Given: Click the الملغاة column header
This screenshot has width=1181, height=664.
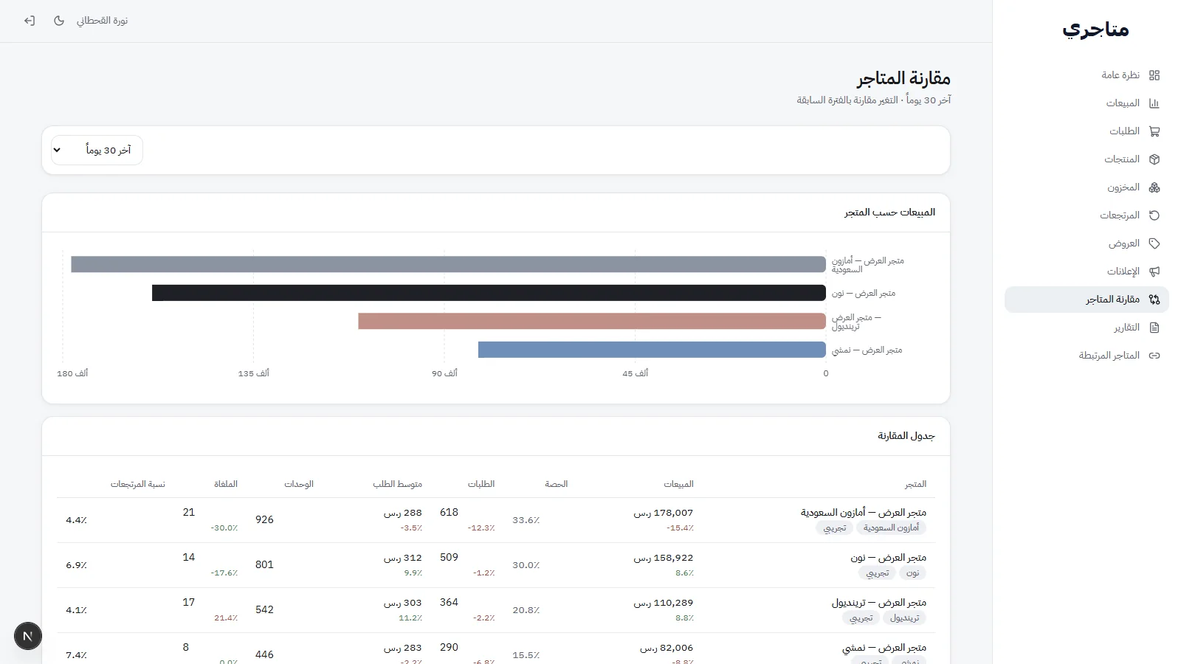Looking at the screenshot, I should [x=226, y=484].
